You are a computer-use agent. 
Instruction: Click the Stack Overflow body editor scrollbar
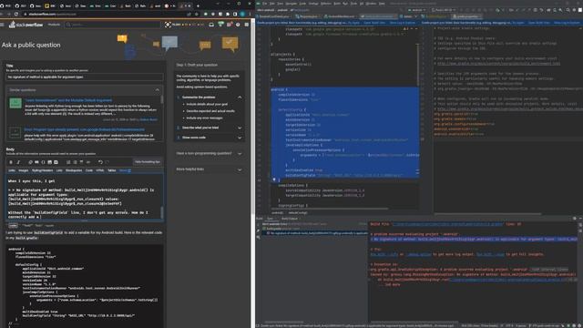point(162,212)
